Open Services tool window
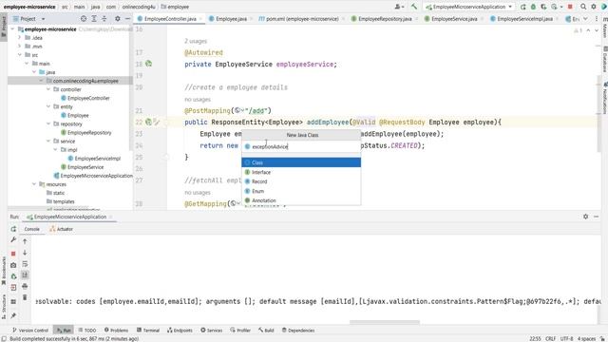This screenshot has width=608, height=342. pyautogui.click(x=211, y=330)
